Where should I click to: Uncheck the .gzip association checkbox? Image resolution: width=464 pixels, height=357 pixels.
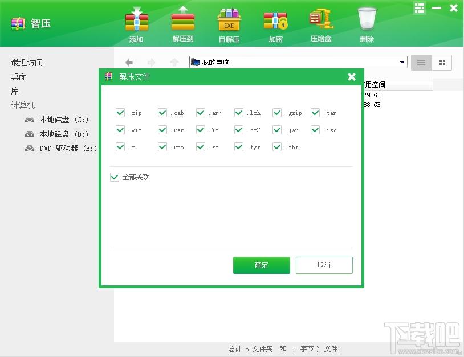pos(277,113)
